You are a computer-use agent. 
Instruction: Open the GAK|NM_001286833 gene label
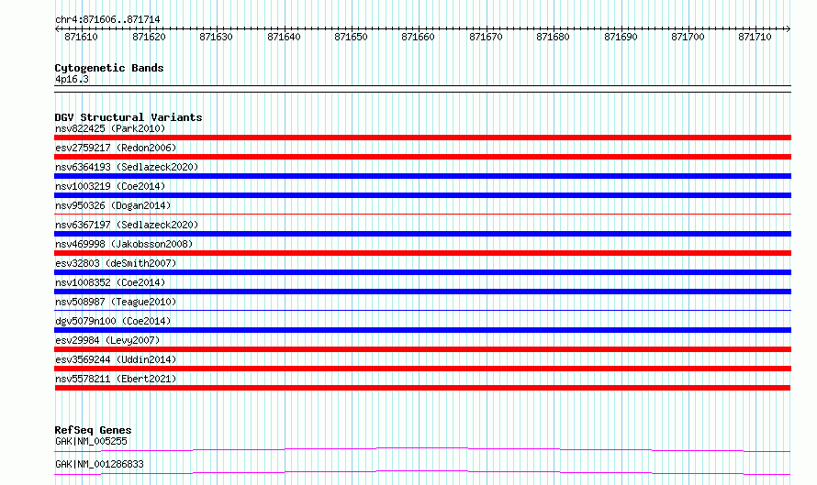click(99, 464)
